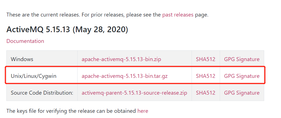Open GPG Signature for the Source Code Distribution
The height and width of the screenshot is (118, 281).
tap(242, 93)
